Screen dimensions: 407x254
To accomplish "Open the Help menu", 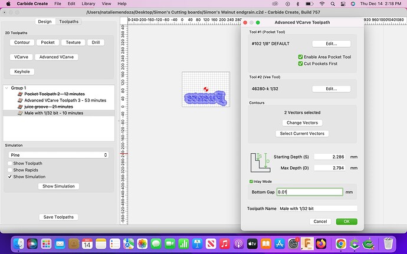I will point(122,4).
